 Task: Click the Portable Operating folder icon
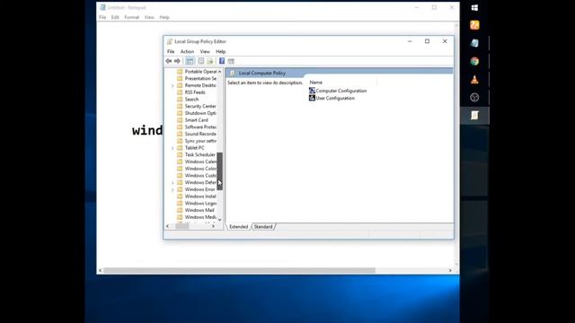click(180, 72)
